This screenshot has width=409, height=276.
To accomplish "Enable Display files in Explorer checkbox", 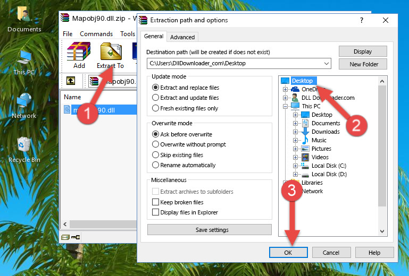I will coord(155,212).
